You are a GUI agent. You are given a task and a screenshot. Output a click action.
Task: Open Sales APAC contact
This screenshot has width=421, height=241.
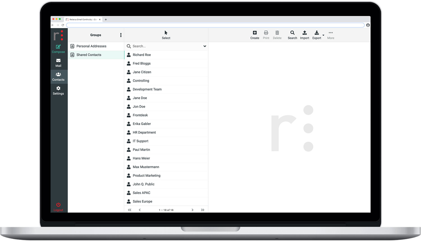click(x=166, y=193)
